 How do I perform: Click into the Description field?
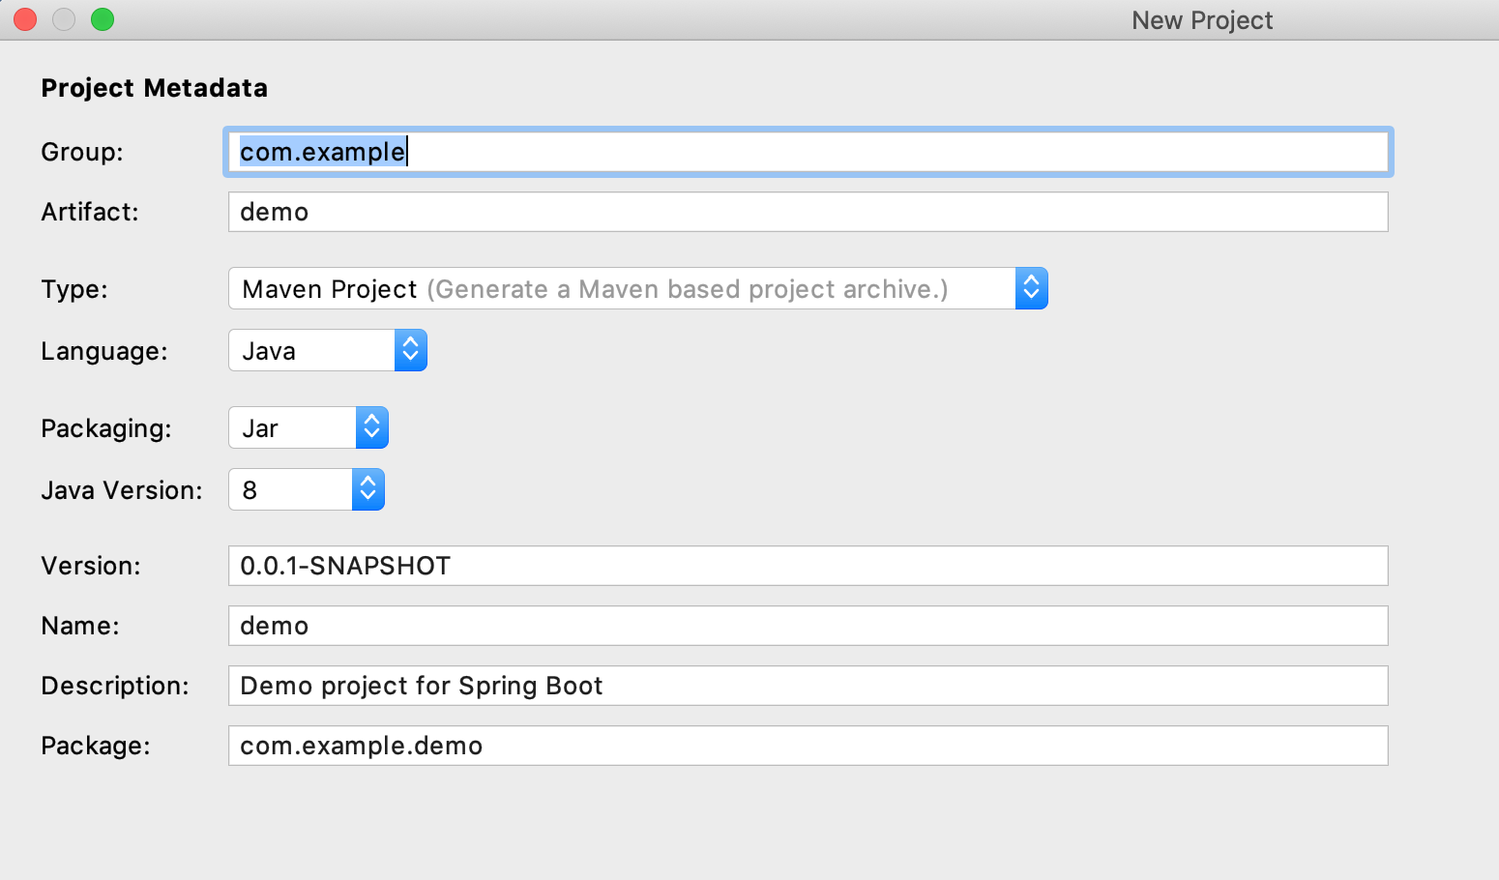(808, 686)
